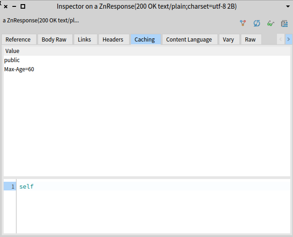This screenshot has width=293, height=237.
Task: Click in the code editor after 'self'
Action: 34,186
